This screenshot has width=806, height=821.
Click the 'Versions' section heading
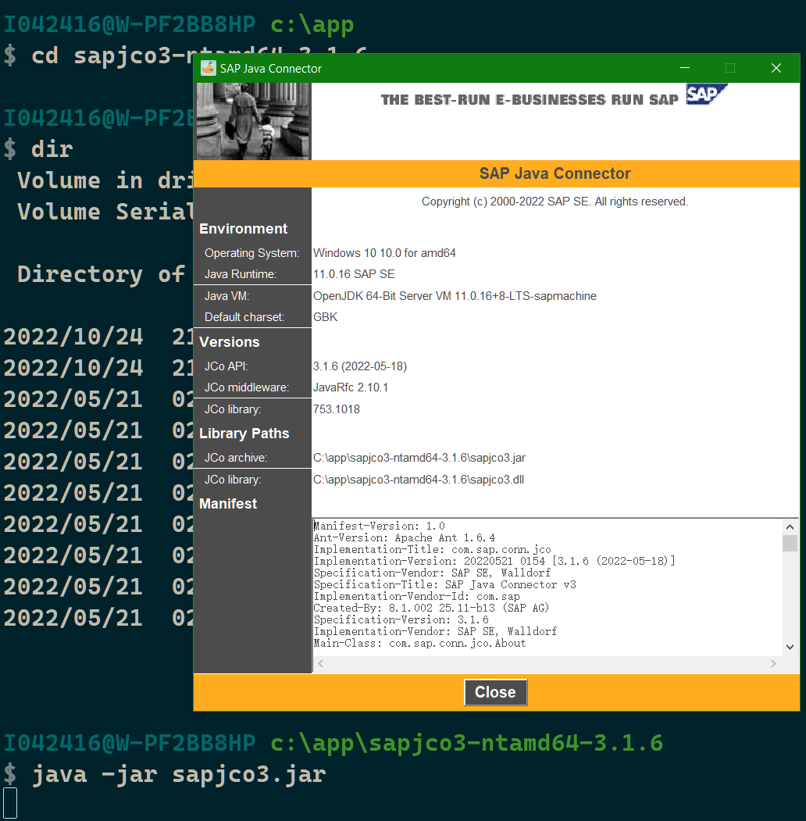[x=230, y=342]
